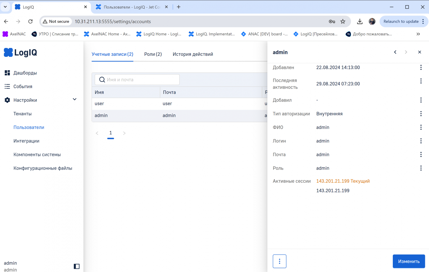Close the admin details panel
This screenshot has width=429, height=272.
(420, 52)
